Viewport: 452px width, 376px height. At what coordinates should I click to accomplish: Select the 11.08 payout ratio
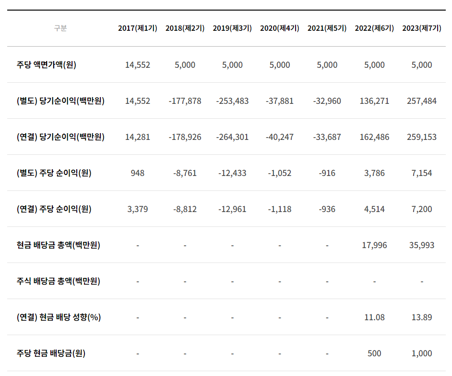pyautogui.click(x=374, y=318)
